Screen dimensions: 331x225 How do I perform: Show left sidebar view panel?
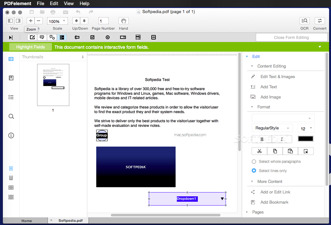pos(10,21)
